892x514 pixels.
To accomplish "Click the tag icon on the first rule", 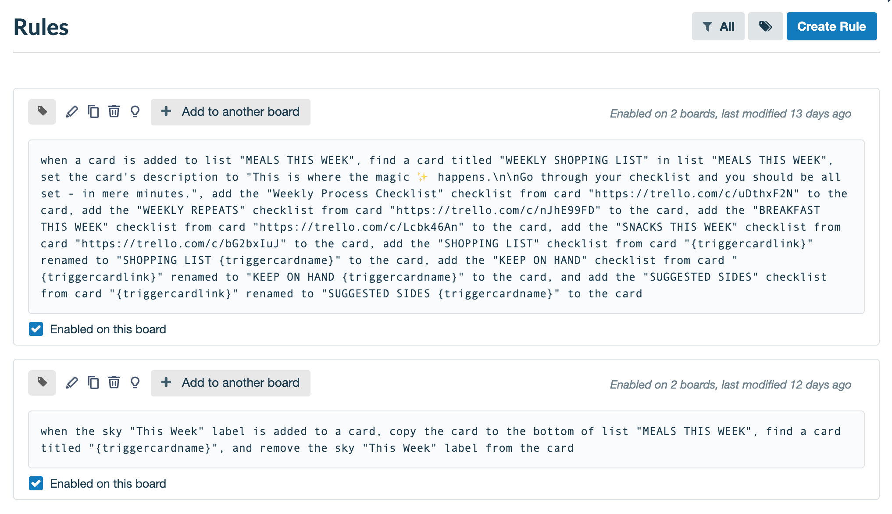I will pyautogui.click(x=42, y=112).
